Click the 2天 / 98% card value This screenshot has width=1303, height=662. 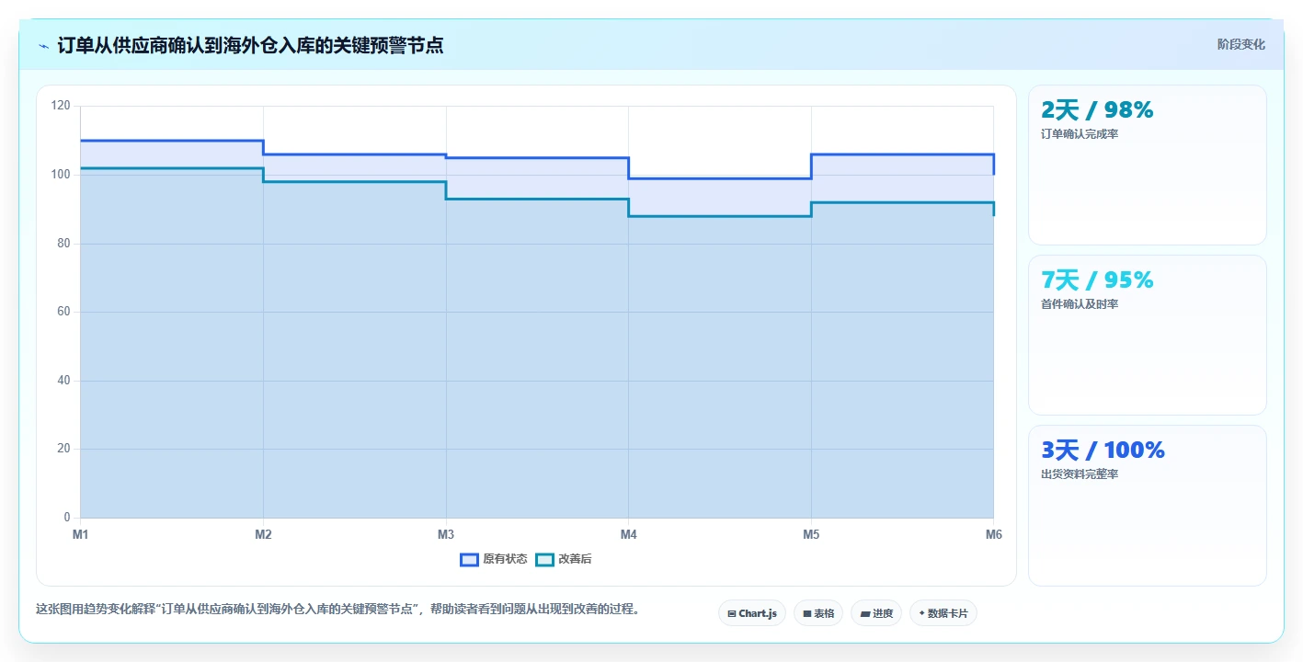(1097, 110)
